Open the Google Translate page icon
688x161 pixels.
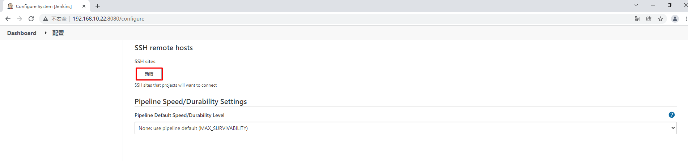(x=637, y=19)
